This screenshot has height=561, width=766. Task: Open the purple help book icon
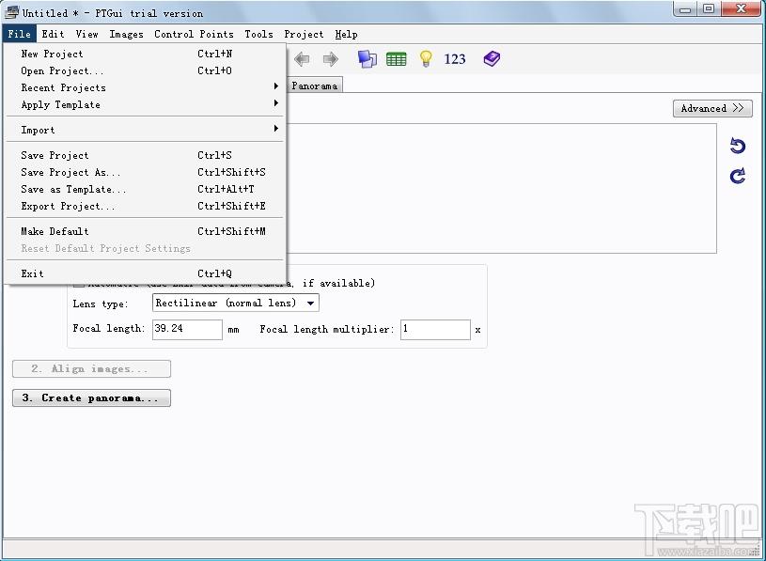[492, 59]
